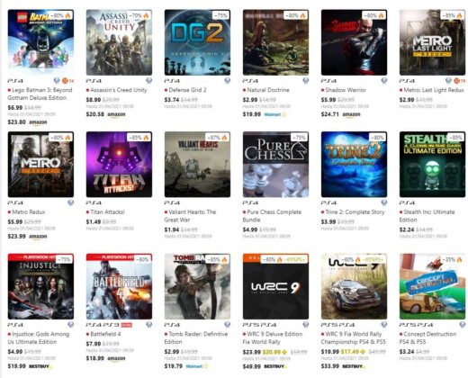Click trophy icon next to Trine 2

384,202
